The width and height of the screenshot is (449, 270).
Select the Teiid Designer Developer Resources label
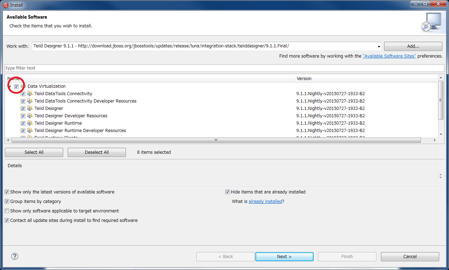[71, 116]
